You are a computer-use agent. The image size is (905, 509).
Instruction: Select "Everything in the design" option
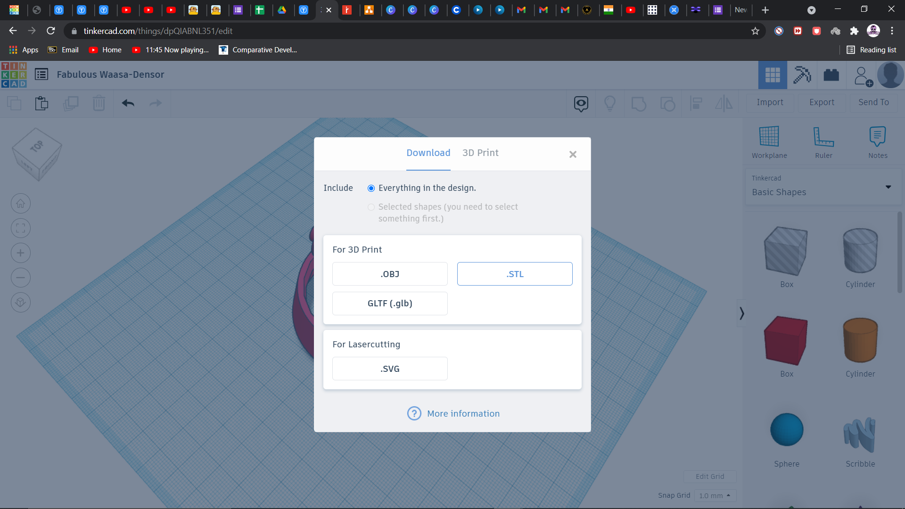tap(371, 188)
